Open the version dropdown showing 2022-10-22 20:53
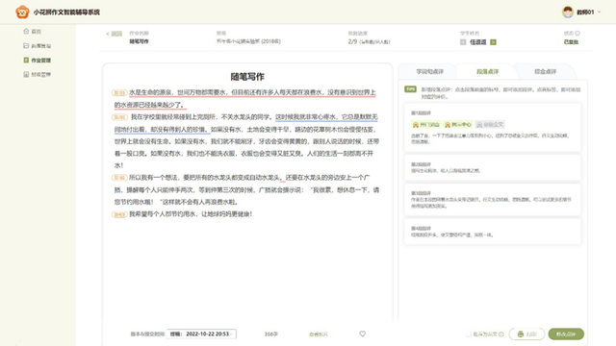This screenshot has height=346, width=616. (x=201, y=334)
